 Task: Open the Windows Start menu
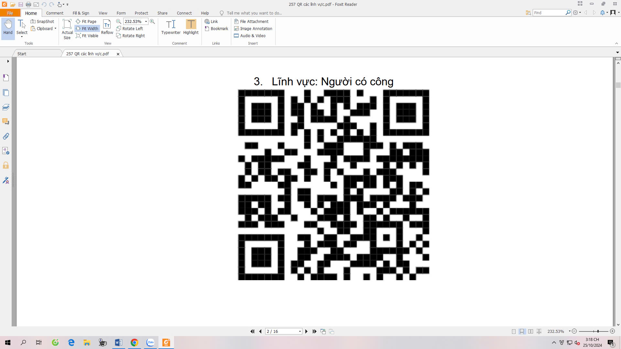pos(8,343)
